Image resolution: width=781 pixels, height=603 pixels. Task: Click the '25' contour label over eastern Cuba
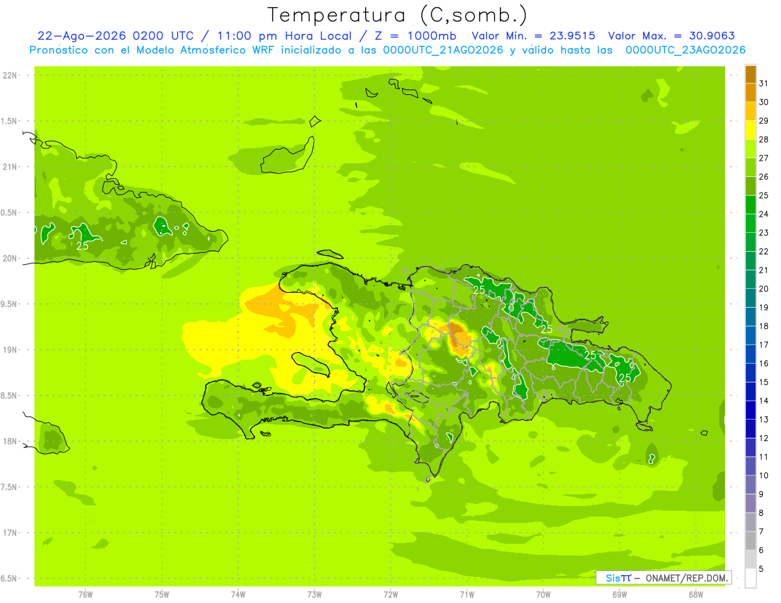[83, 246]
